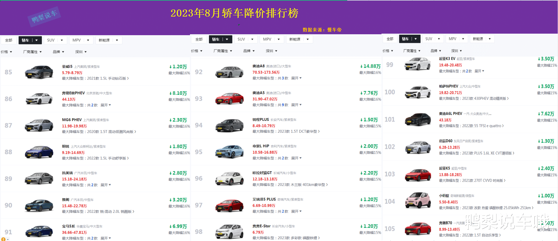Expand the models list for 艾瑞泽5 PLUS

click(x=296, y=211)
